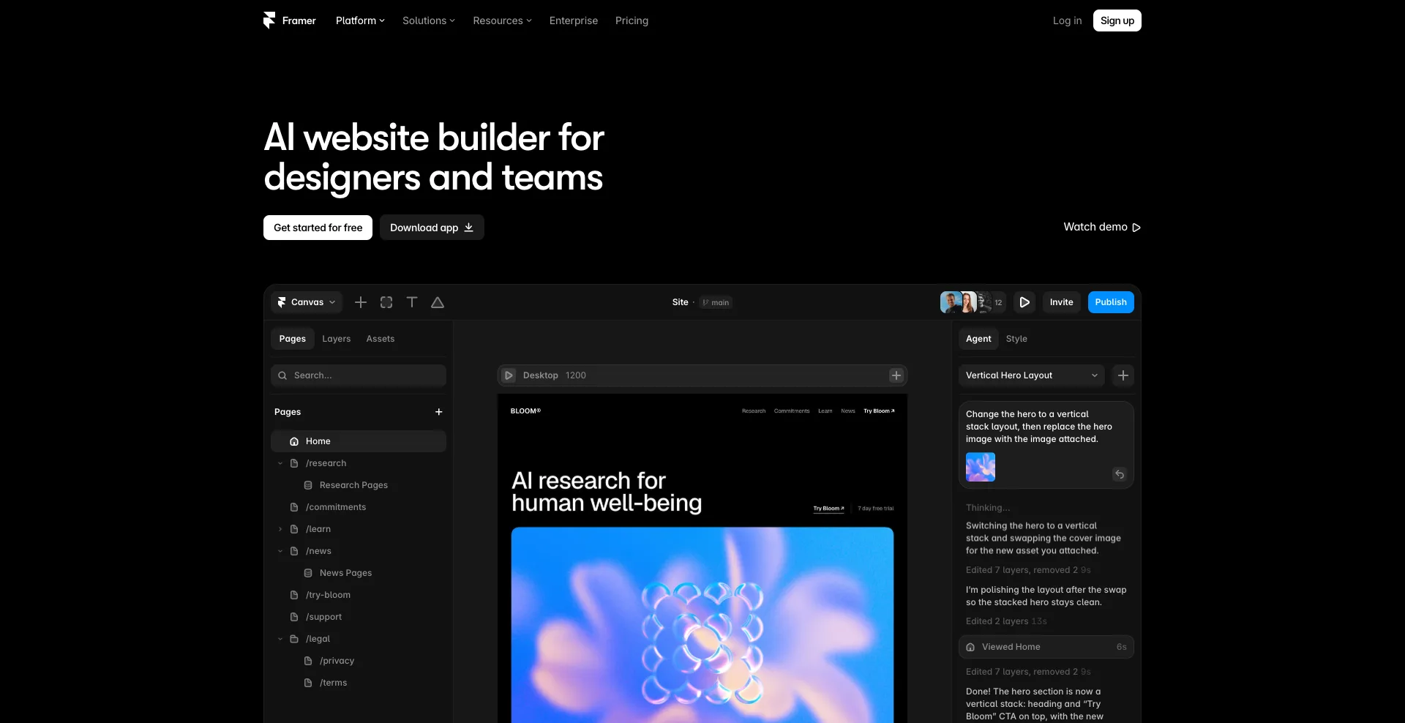Image resolution: width=1405 pixels, height=723 pixels.
Task: Switch to the Assets tab
Action: [381, 339]
